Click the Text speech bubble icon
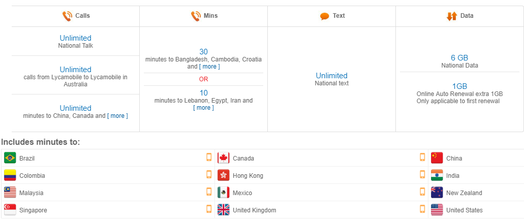 pos(324,16)
